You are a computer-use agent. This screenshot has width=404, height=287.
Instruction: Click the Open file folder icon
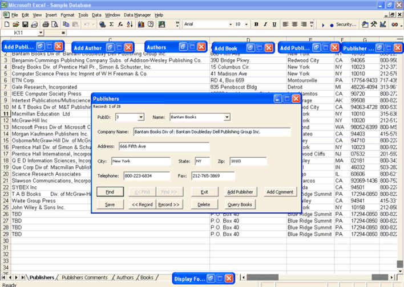tap(15, 24)
